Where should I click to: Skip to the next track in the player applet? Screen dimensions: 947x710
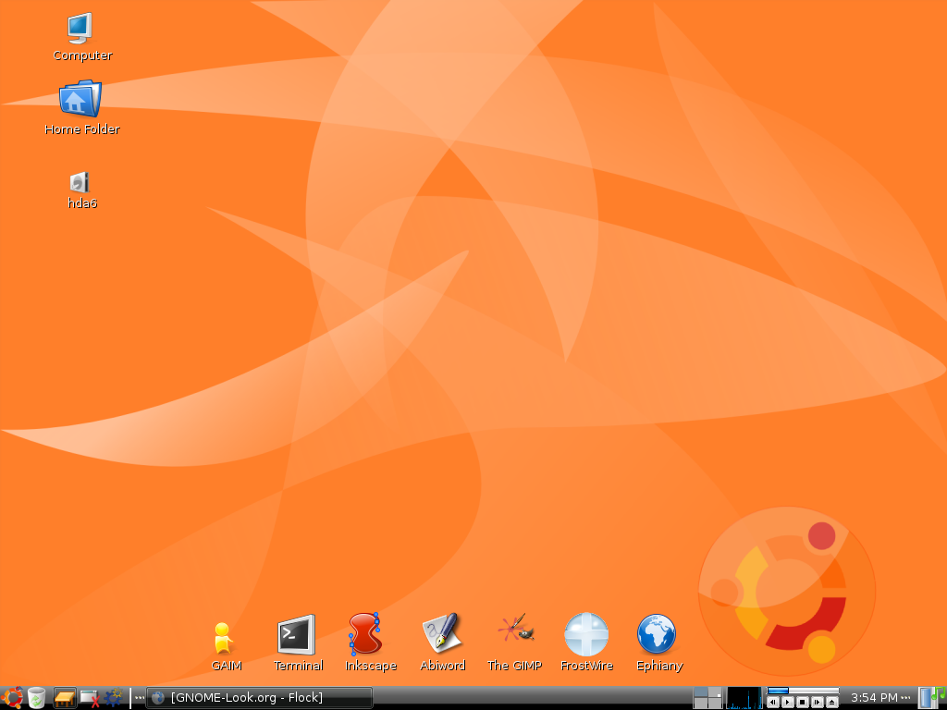pos(818,703)
